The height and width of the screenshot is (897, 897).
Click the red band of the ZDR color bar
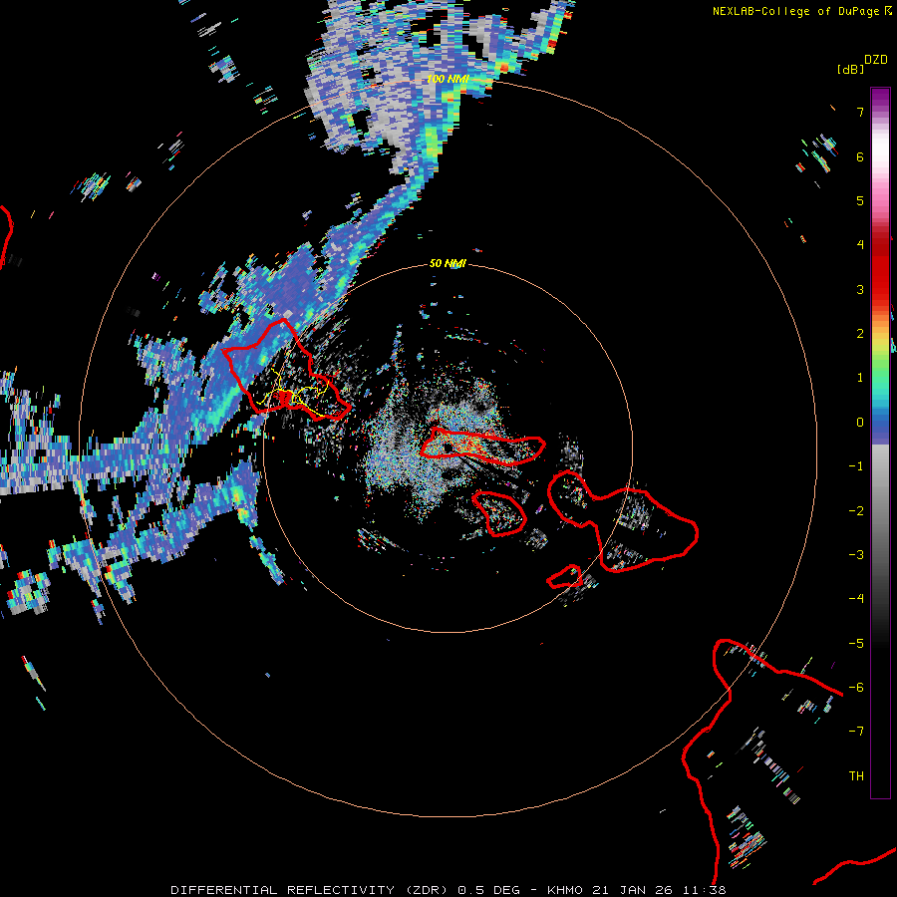point(880,269)
